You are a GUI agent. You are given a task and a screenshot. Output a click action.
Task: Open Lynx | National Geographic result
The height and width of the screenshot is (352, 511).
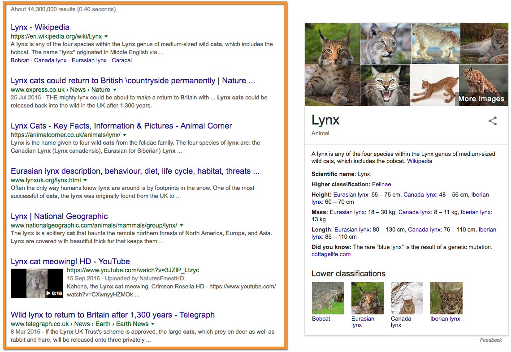[x=59, y=216]
